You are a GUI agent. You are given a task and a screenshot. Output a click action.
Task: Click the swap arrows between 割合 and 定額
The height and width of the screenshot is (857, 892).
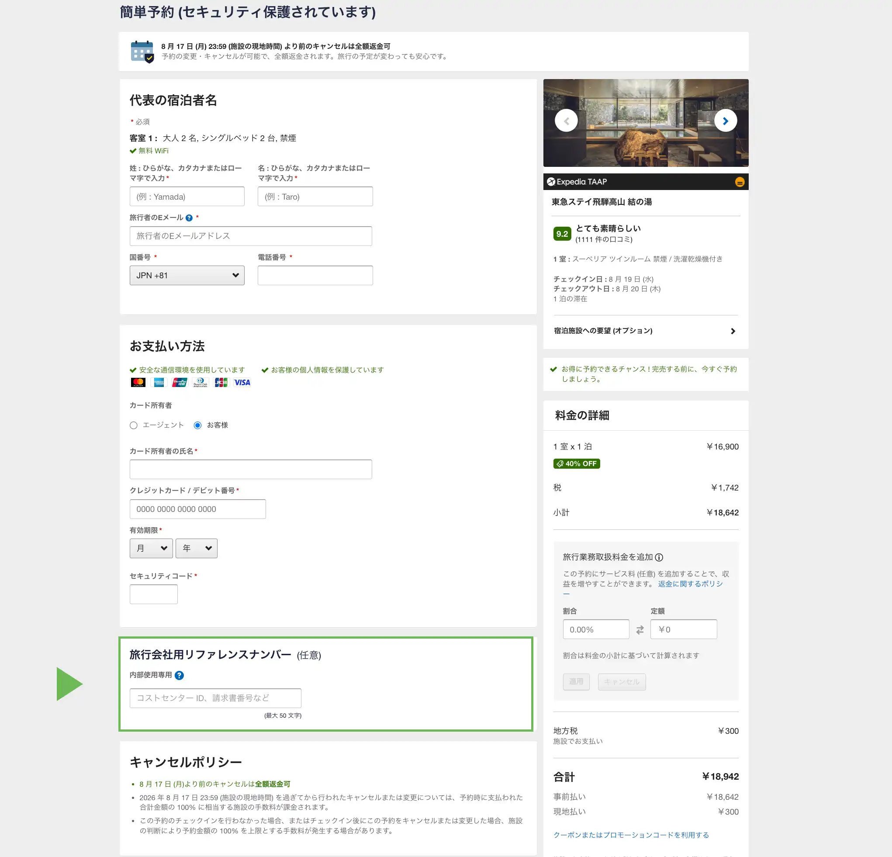click(x=640, y=630)
